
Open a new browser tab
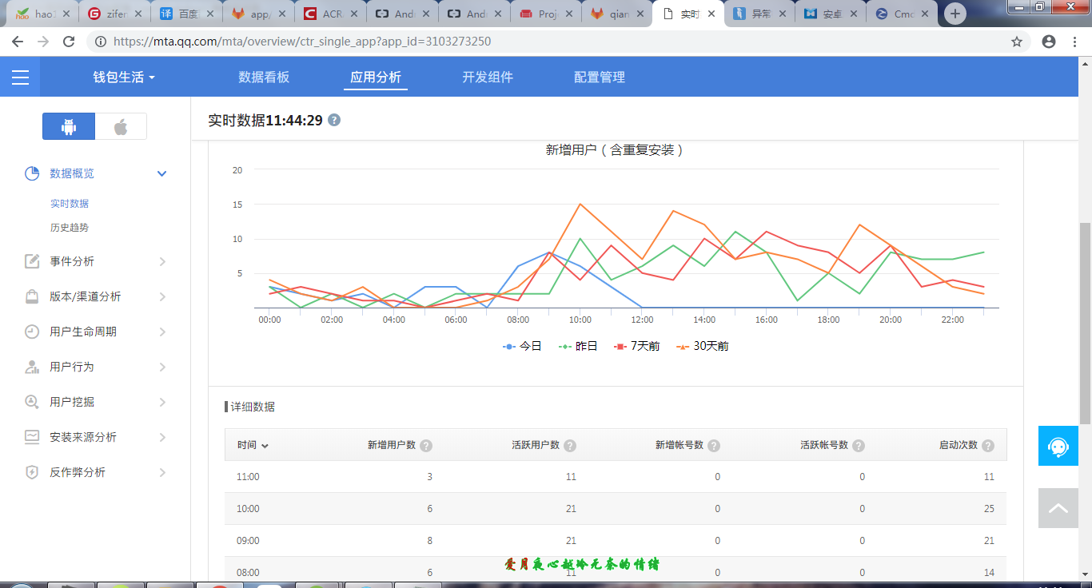[955, 14]
